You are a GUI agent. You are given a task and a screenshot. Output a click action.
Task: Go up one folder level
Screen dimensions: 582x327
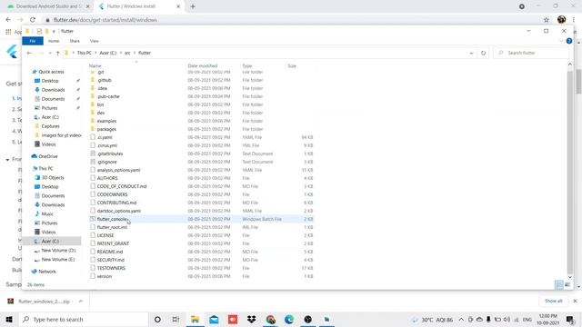(57, 53)
